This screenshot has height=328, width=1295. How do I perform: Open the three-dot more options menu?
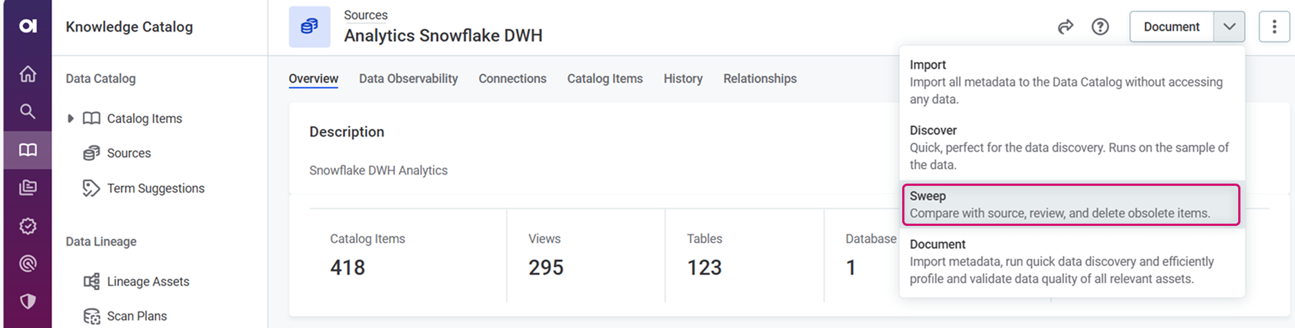point(1274,27)
